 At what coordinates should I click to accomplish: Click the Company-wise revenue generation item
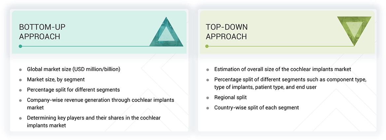pyautogui.click(x=100, y=100)
